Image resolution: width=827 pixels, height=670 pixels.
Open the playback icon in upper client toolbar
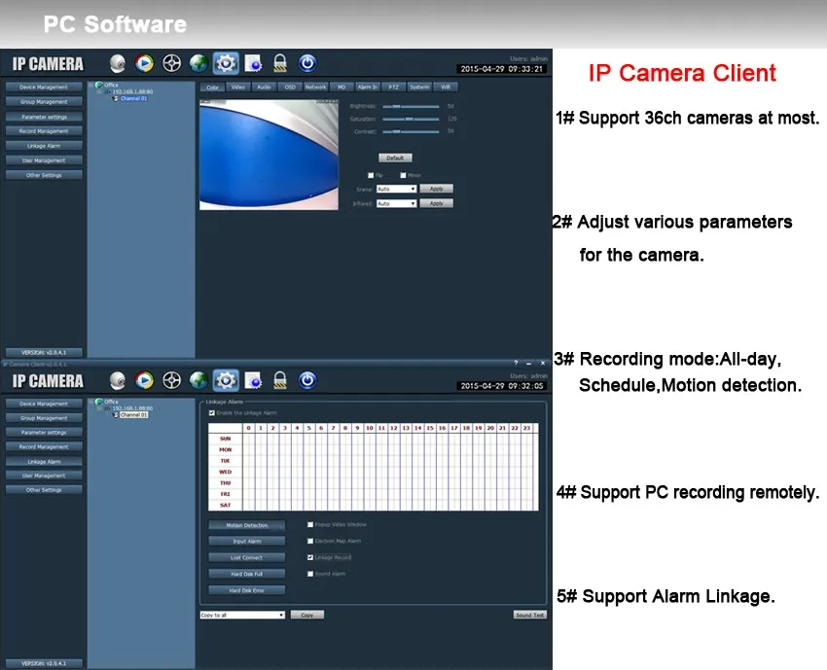coord(144,63)
